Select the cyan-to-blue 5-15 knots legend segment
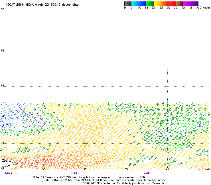The height and width of the screenshot is (185, 211). 139,3
